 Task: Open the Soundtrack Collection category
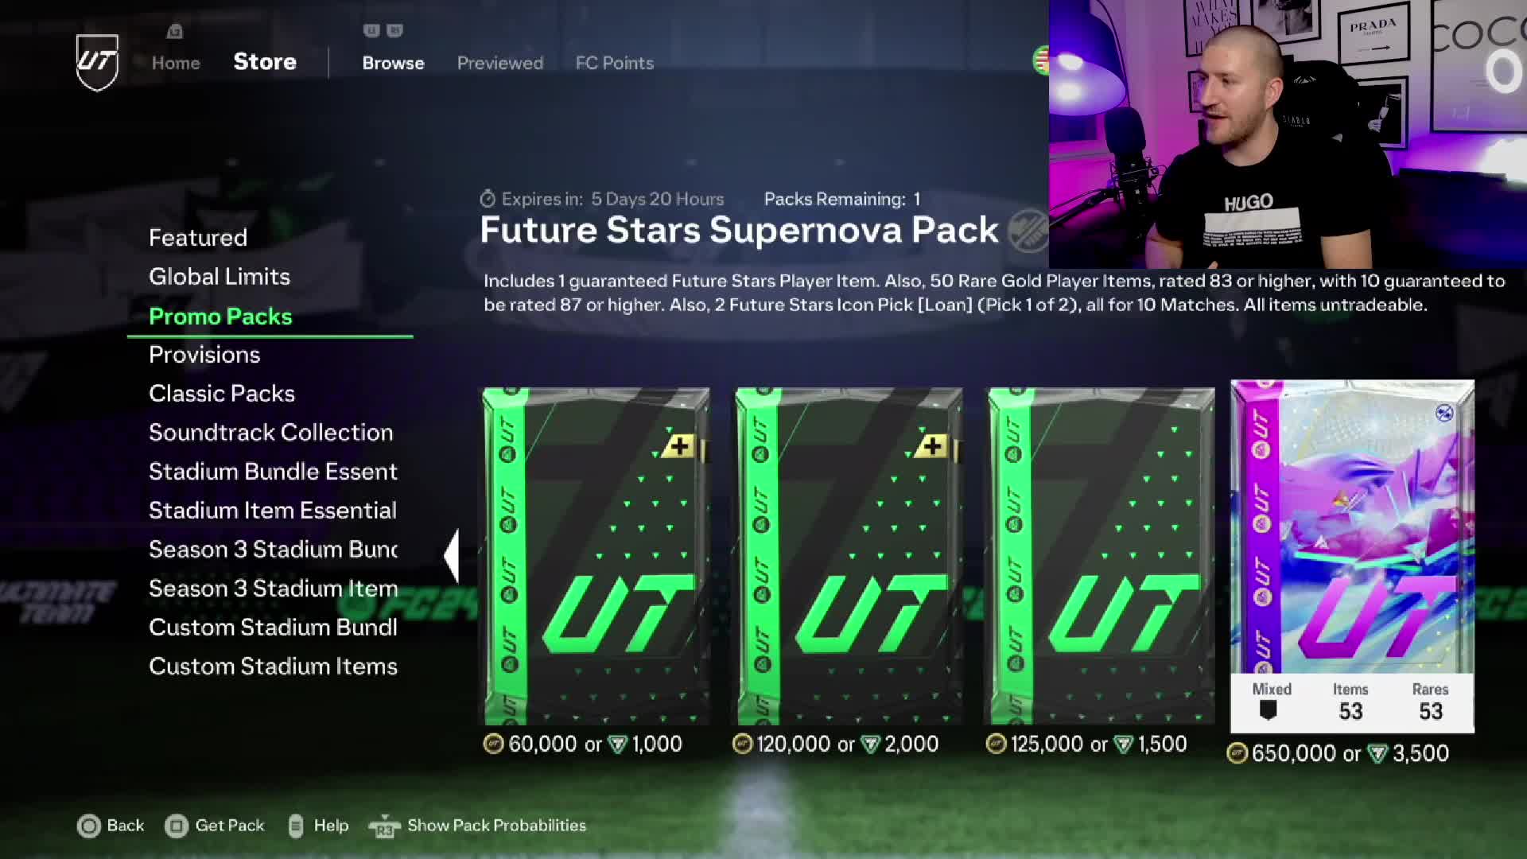coord(271,432)
